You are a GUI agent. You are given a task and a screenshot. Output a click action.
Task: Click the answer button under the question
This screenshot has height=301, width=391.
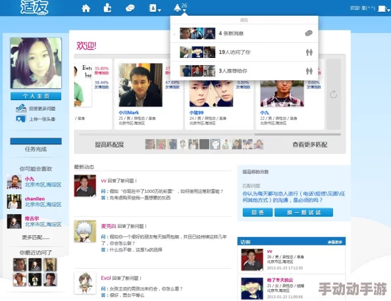point(257,212)
